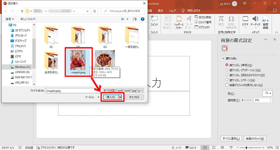Click the Apply to All button
This screenshot has width=280, height=150.
click(231, 139)
